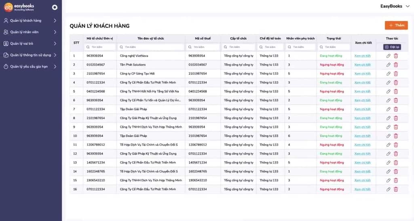Focus the Mã tổ chức/Đơn vị search field
The height and width of the screenshot is (221, 414).
(100, 47)
